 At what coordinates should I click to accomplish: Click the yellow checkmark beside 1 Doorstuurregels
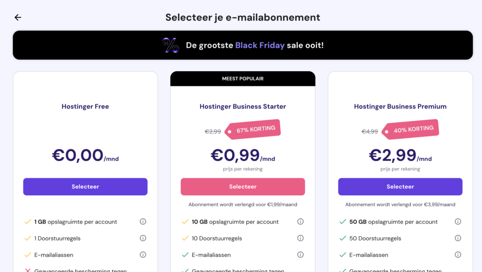click(x=26, y=238)
